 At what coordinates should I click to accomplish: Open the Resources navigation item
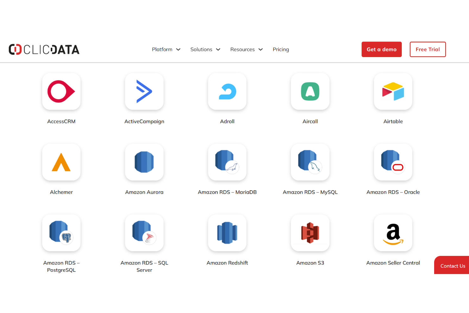[x=242, y=49]
